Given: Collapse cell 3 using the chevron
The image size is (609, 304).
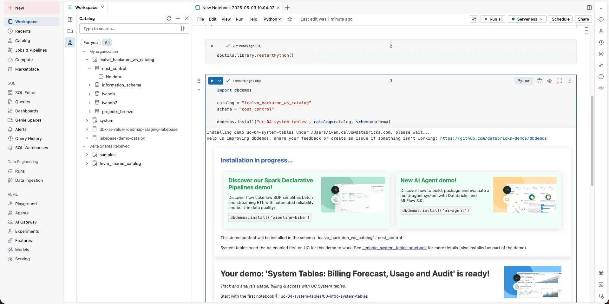Looking at the screenshot, I should [199, 90].
